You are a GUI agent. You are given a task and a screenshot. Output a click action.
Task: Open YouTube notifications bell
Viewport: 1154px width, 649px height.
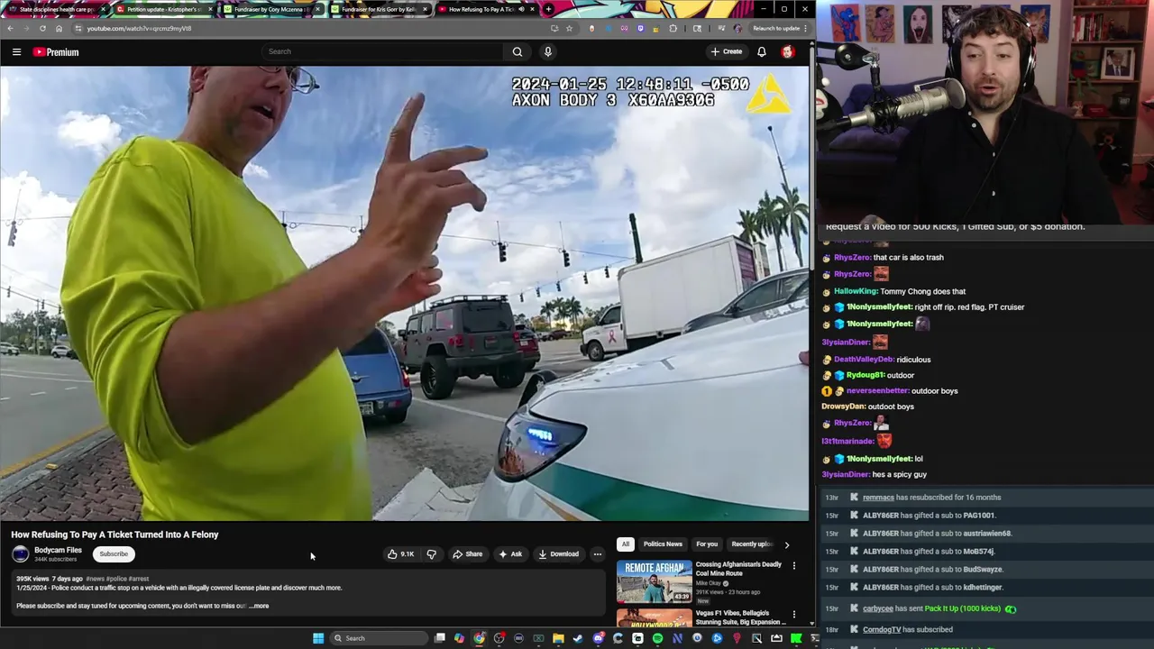(762, 51)
